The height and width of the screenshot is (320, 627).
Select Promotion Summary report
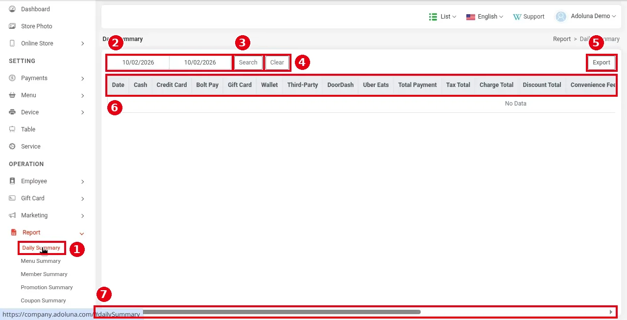point(47,287)
